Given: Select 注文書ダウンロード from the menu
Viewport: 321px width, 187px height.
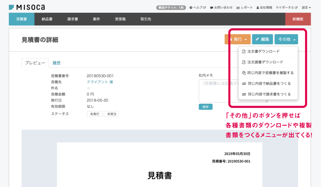Looking at the screenshot, I should tap(268, 52).
